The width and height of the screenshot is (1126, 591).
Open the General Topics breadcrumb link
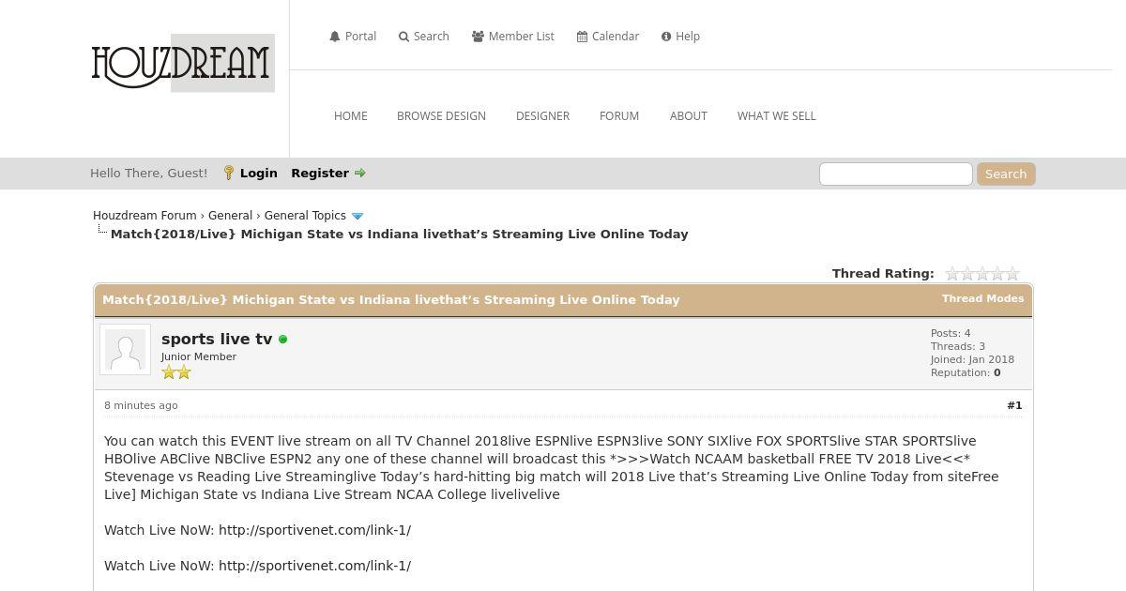click(305, 216)
